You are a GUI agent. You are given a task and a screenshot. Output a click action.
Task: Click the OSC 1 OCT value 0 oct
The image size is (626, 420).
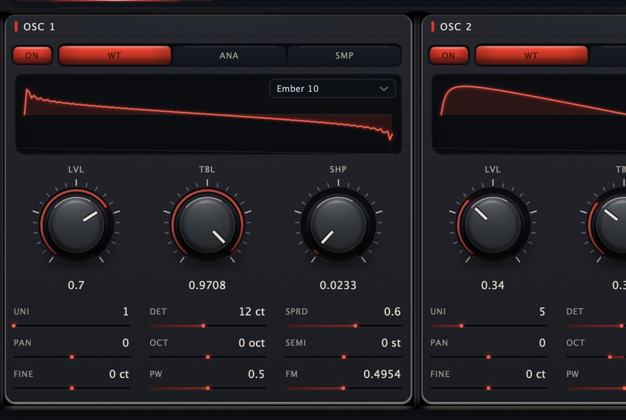[252, 343]
